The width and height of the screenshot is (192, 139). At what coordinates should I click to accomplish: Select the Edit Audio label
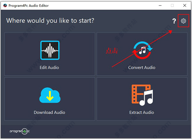(49, 68)
